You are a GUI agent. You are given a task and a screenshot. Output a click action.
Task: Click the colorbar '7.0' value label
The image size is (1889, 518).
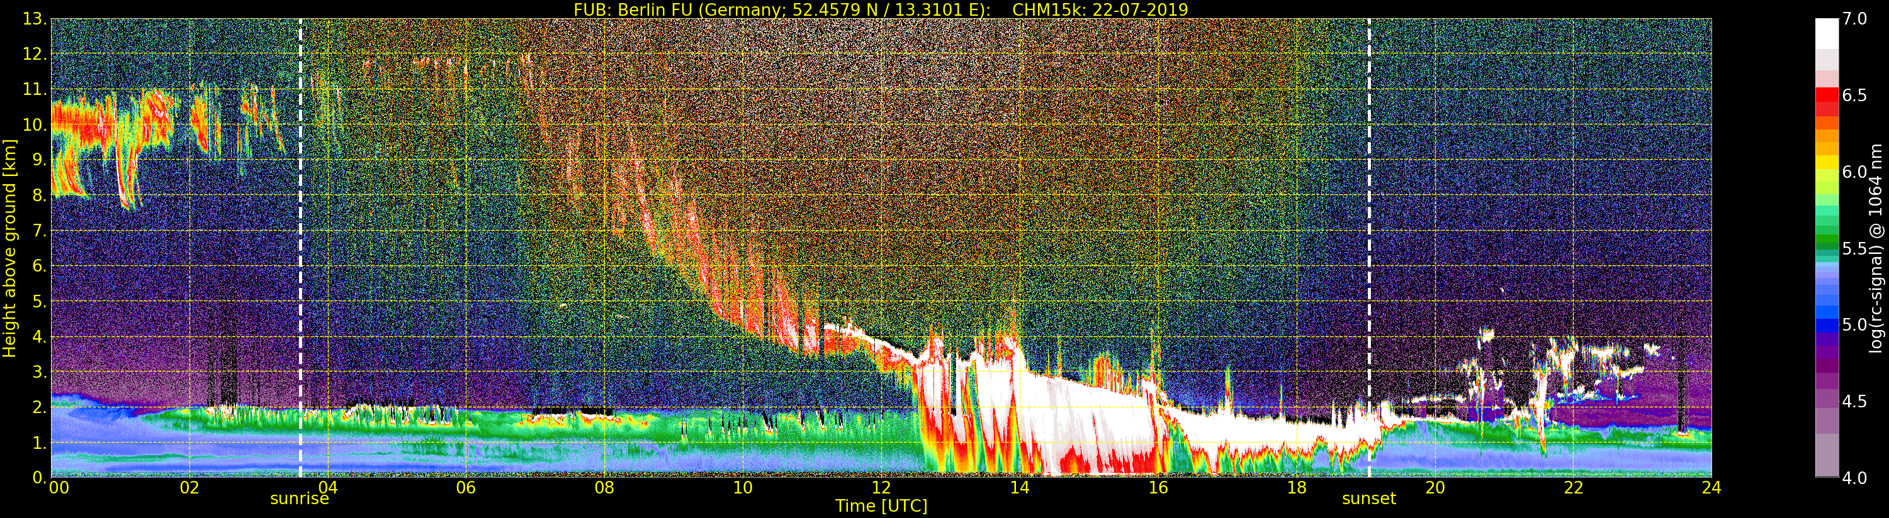1854,19
